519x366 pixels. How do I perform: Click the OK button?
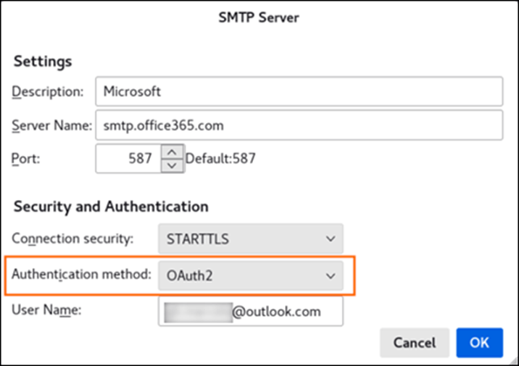coord(479,343)
